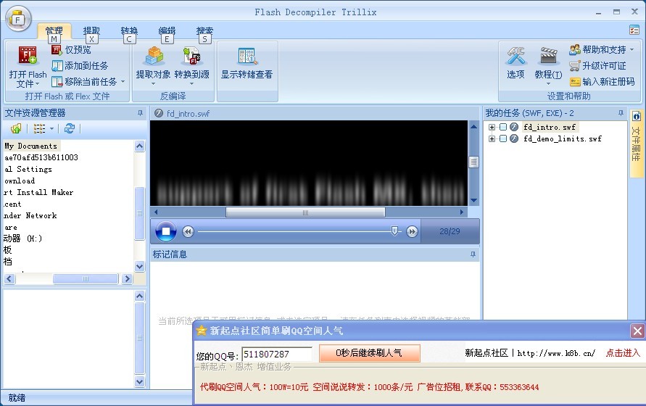Viewport: 646px width, 406px height.
Task: Click the 点击进入 link
Action: pos(623,353)
